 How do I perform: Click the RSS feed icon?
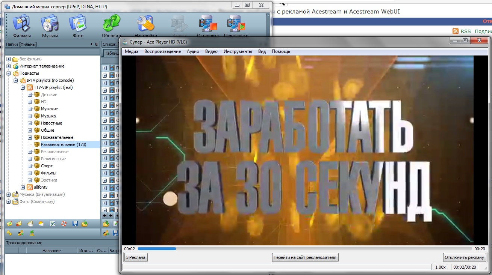point(455,32)
